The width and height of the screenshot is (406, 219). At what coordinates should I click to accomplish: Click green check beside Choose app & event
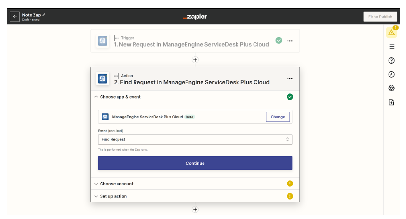(x=290, y=97)
